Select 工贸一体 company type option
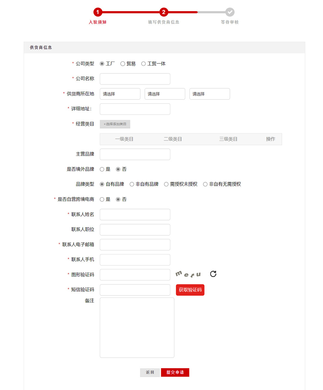 point(144,64)
